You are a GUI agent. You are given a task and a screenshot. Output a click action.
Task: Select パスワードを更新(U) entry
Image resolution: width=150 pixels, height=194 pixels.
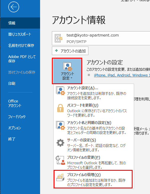(94, 110)
